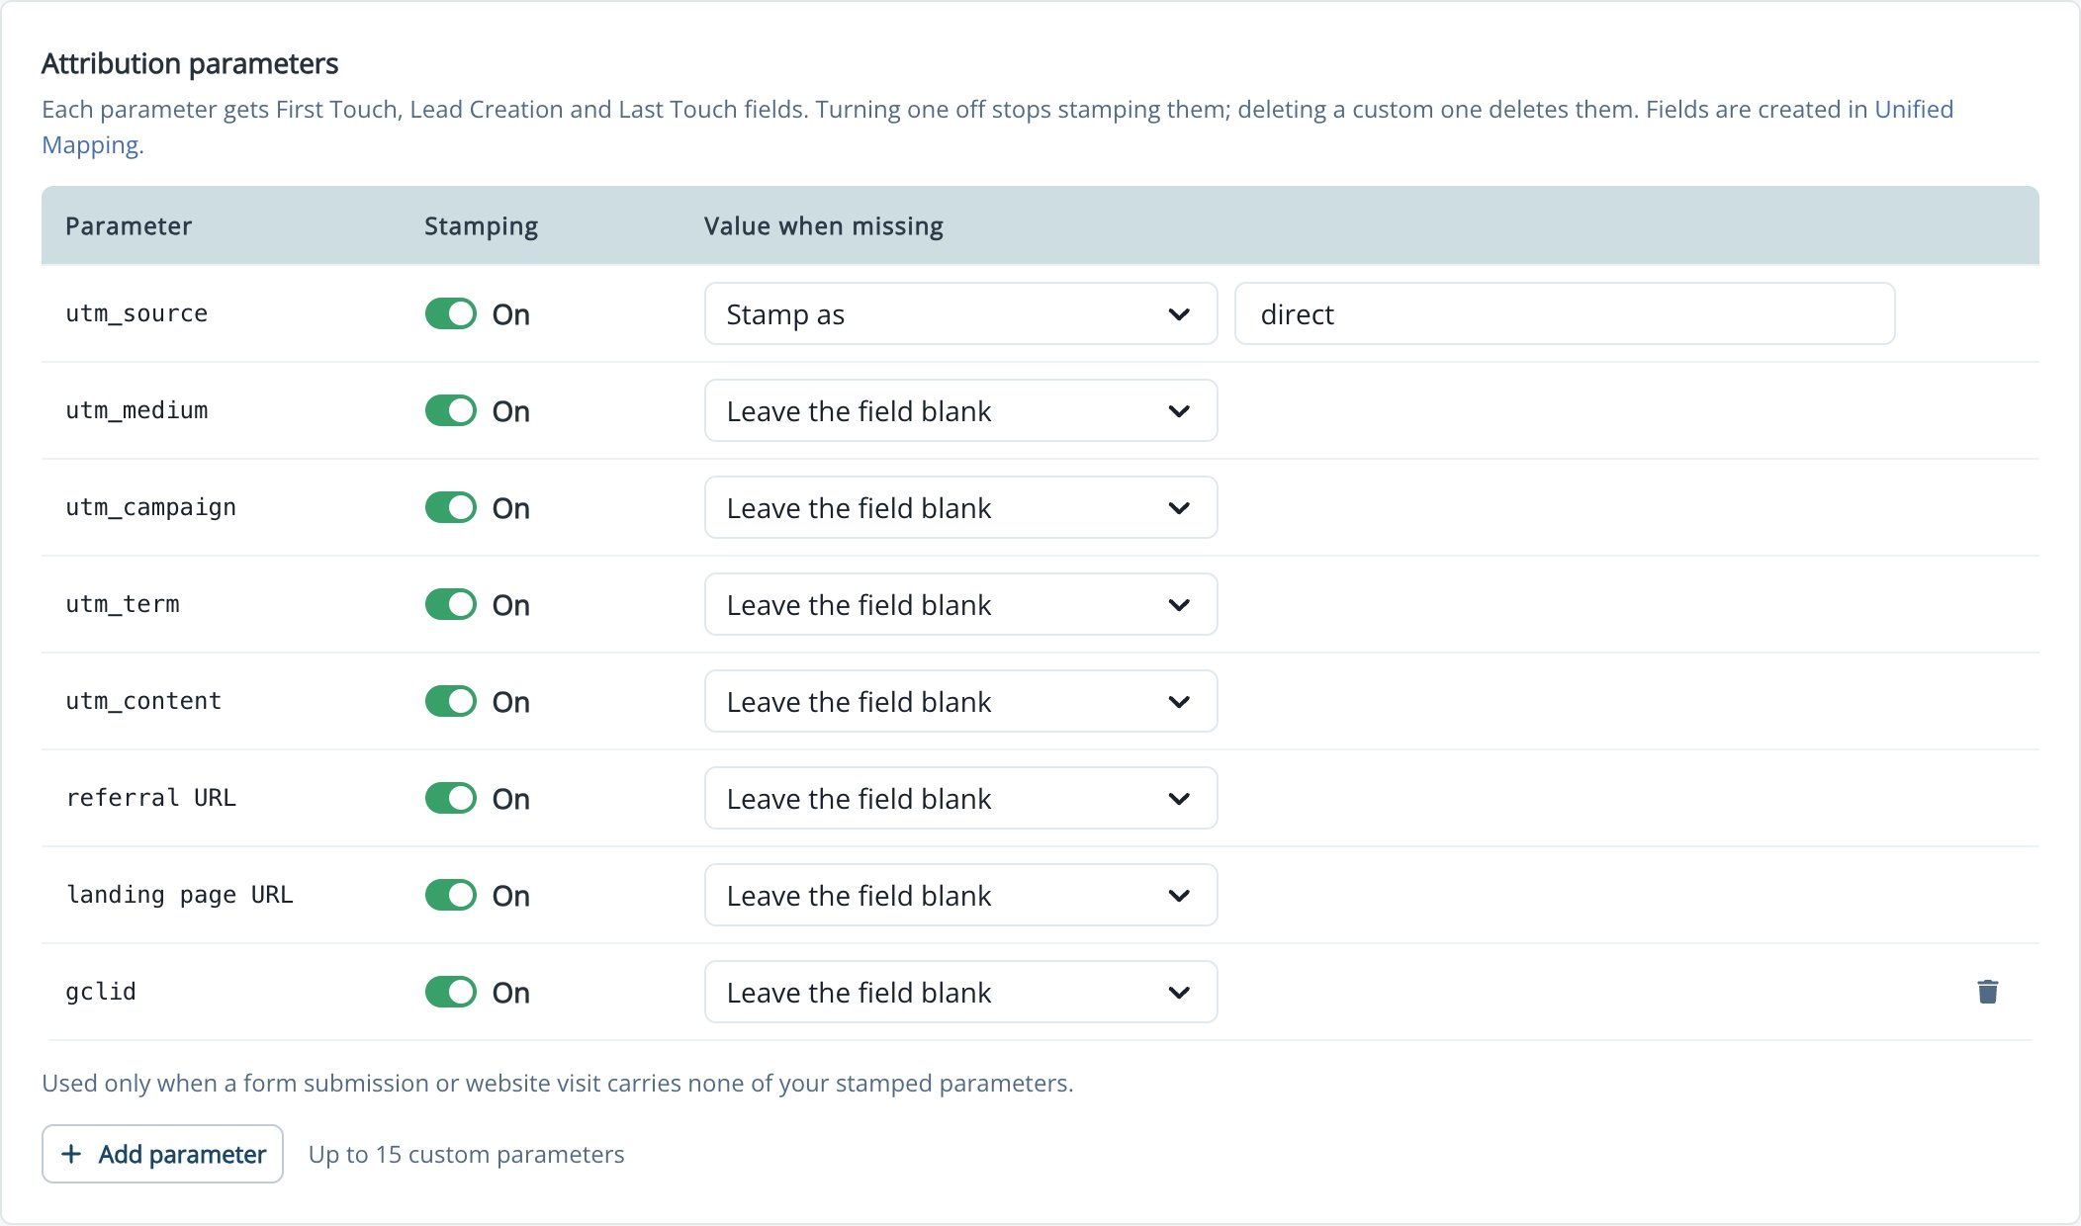Switch off utm_term stamping
Screen dimensions: 2081x1226
[451, 605]
